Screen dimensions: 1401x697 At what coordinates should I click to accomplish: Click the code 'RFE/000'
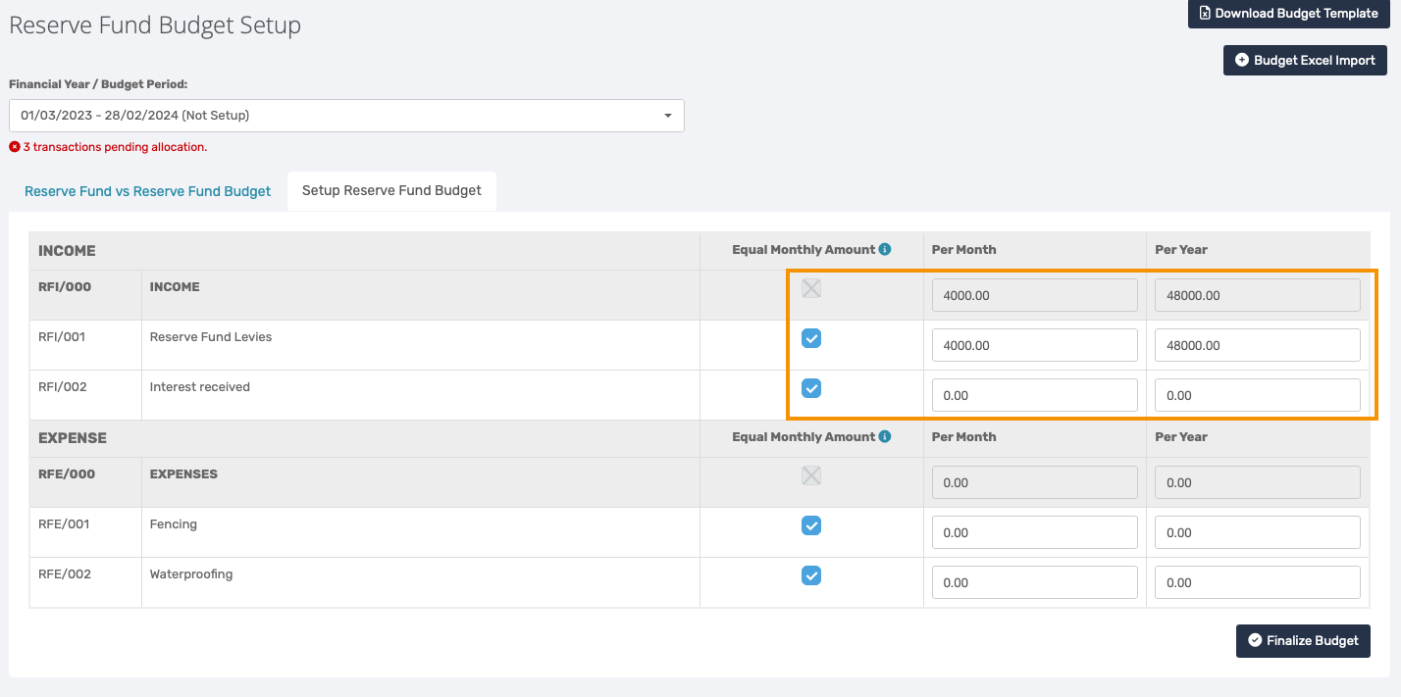tap(67, 474)
